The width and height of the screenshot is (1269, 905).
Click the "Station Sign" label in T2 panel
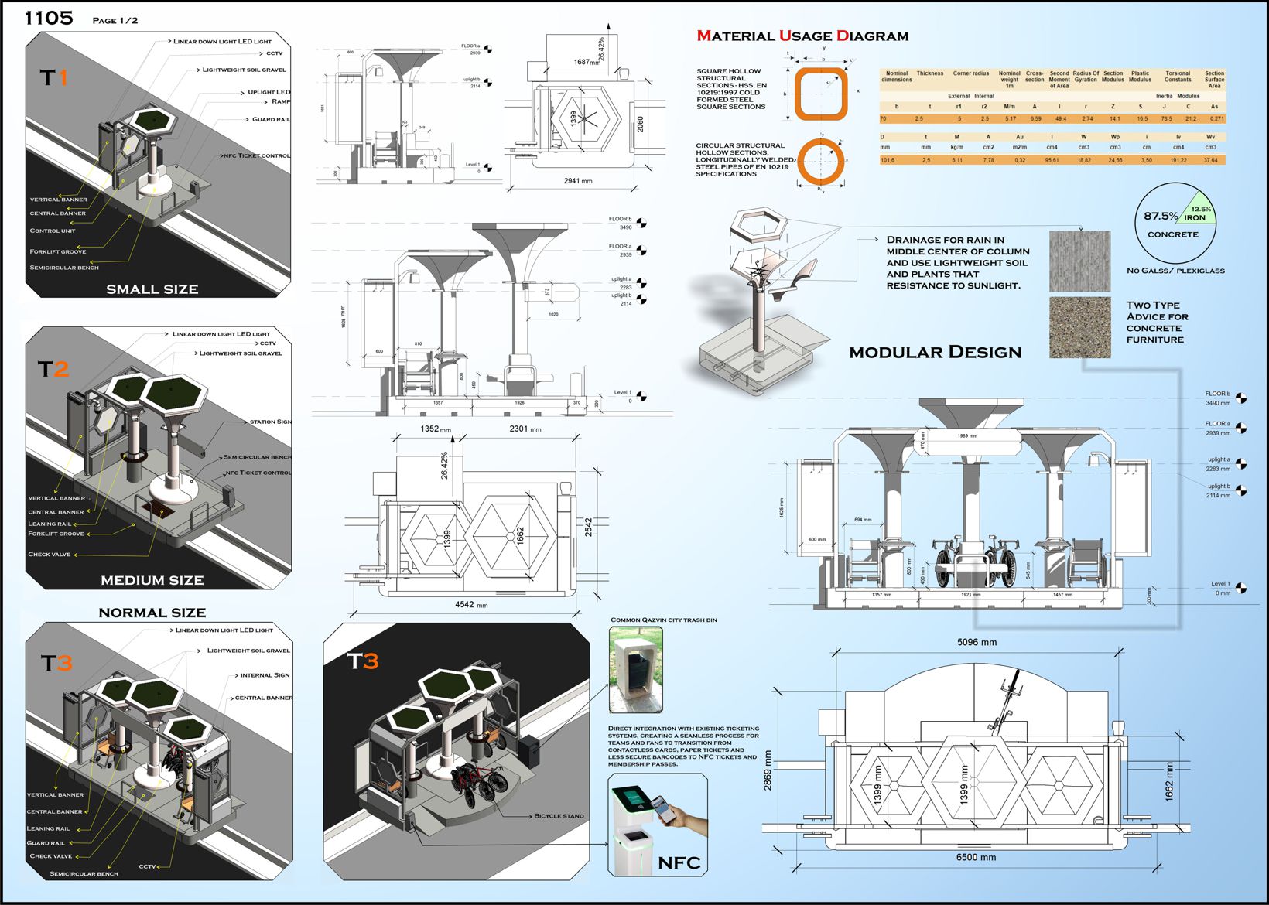[x=270, y=422]
